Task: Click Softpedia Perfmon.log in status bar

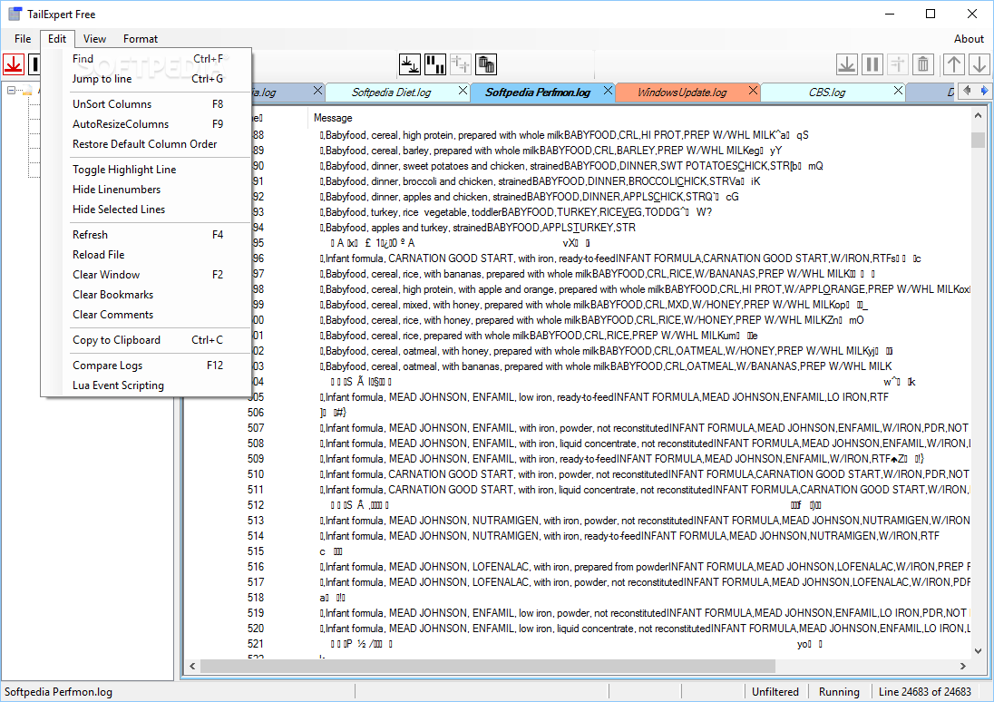Action: click(58, 692)
